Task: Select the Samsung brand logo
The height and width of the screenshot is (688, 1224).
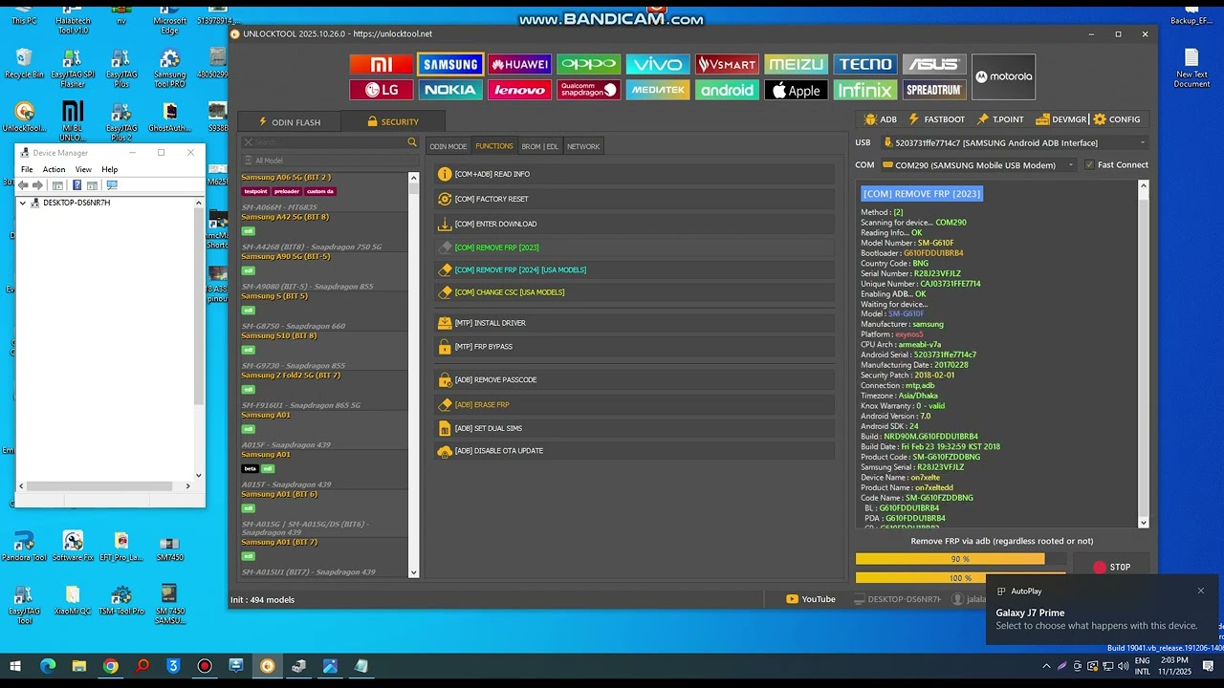Action: coord(450,64)
